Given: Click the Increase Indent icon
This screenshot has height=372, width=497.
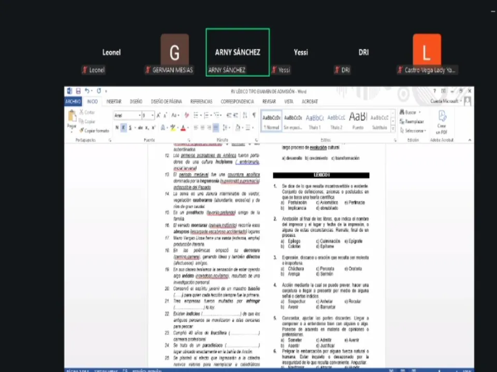Looking at the screenshot, I should click(236, 115).
